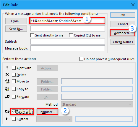Click the From button

[x=16, y=21]
